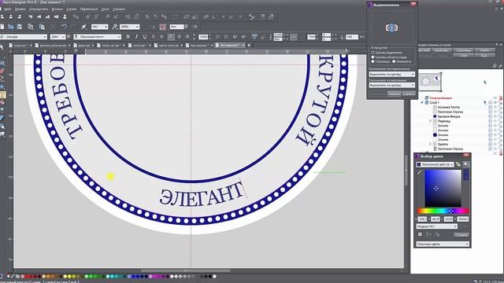This screenshot has width=504, height=283.
Task: Open the Правка menu
Action: [20, 9]
